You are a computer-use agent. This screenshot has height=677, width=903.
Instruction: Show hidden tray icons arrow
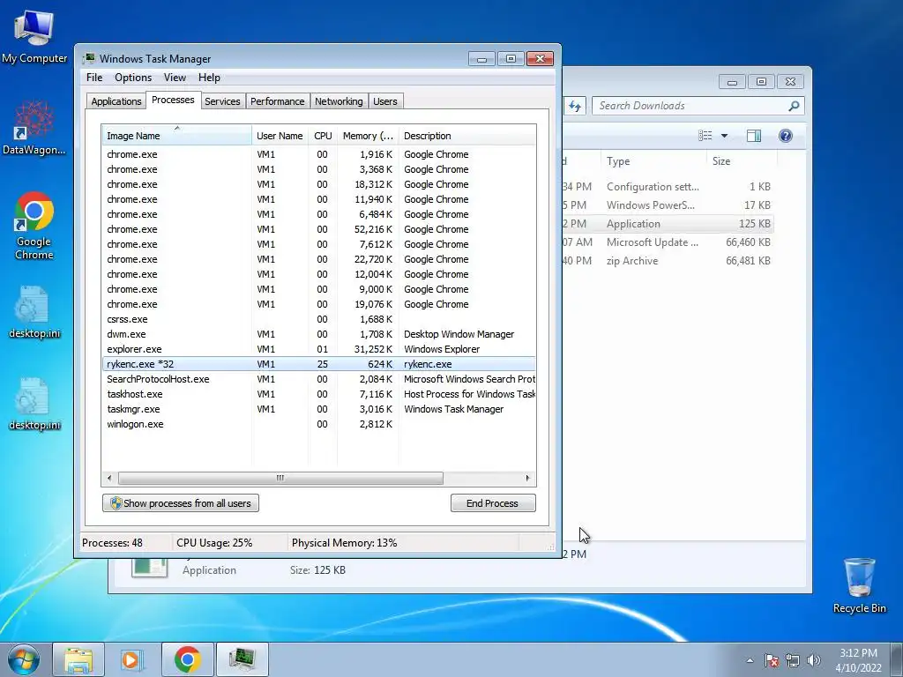coord(750,660)
